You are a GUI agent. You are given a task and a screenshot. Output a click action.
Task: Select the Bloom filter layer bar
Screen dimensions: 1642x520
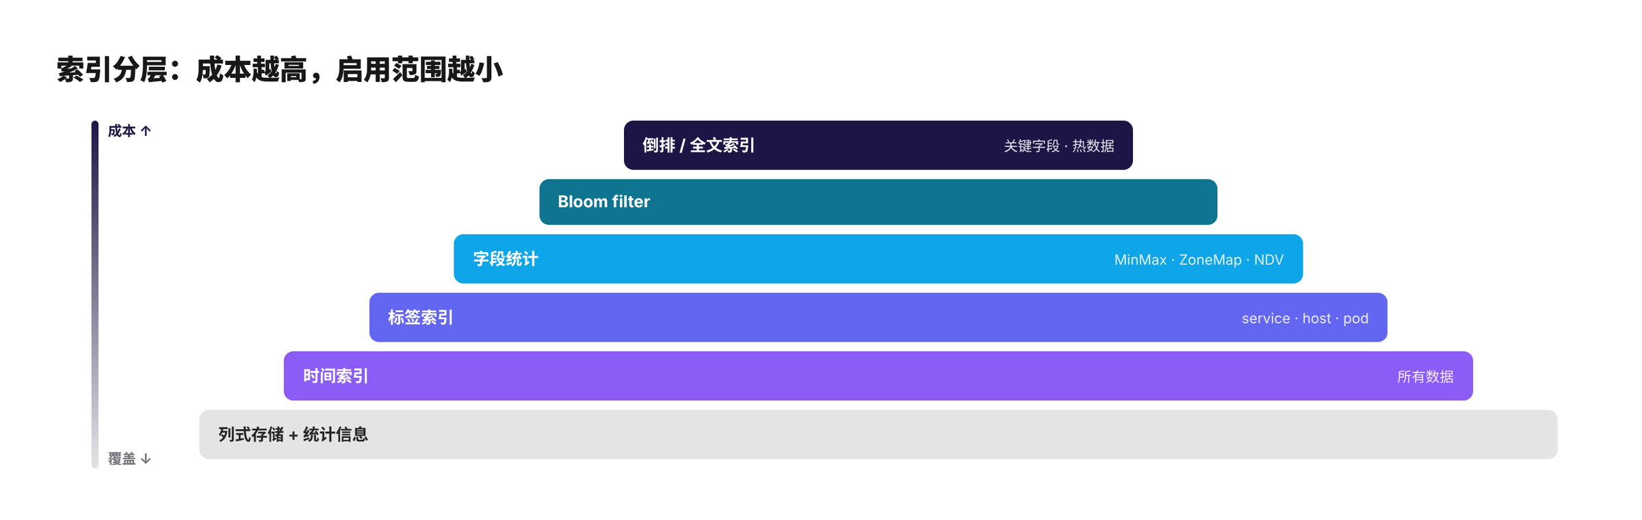point(878,202)
